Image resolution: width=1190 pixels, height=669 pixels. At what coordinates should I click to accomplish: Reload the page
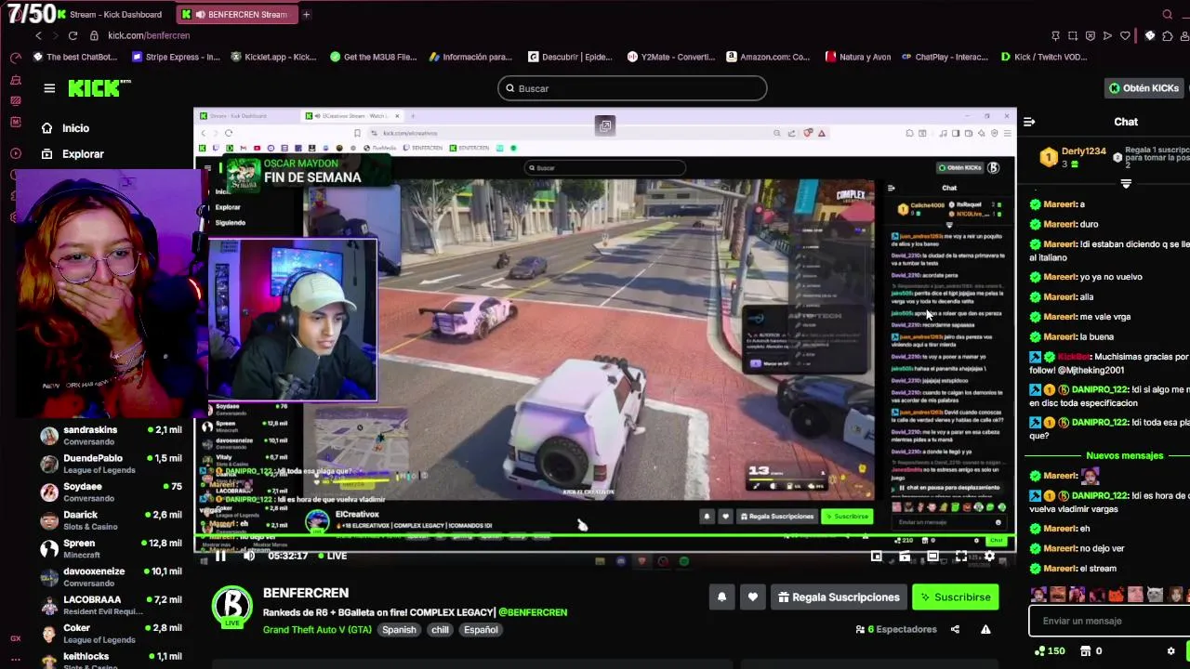coord(73,35)
